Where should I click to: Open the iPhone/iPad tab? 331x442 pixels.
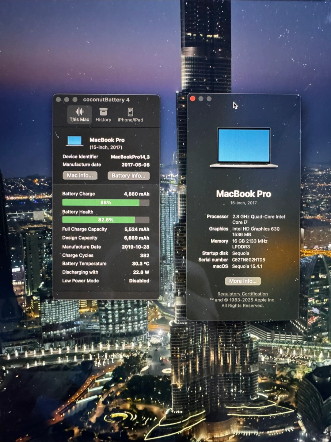[130, 115]
